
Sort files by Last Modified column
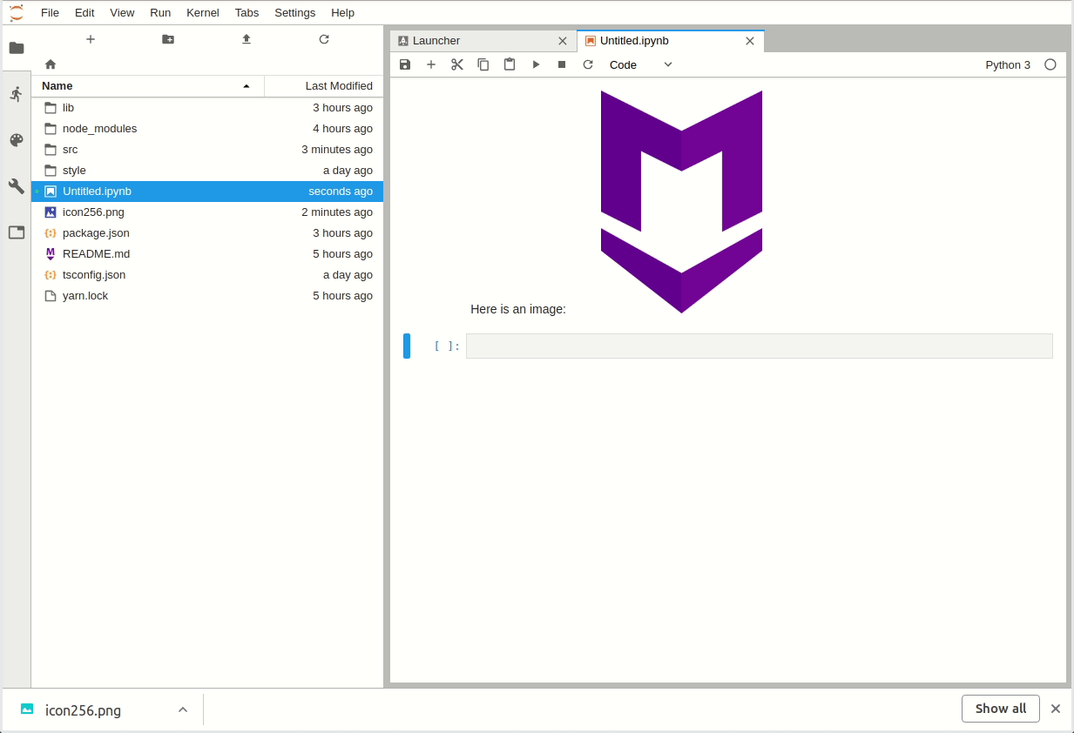point(324,86)
